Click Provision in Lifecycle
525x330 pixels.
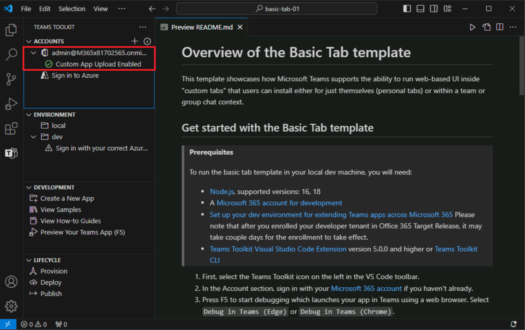54,271
